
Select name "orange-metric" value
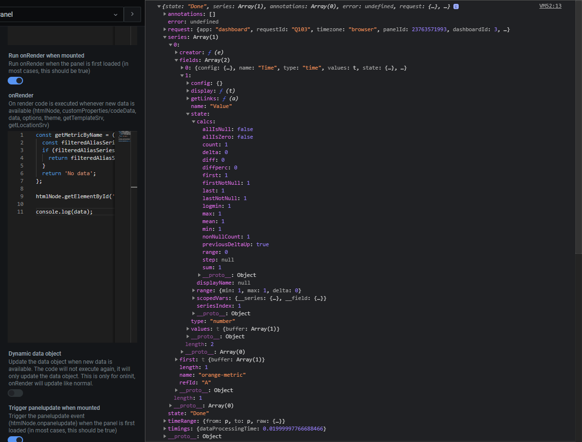(x=222, y=375)
